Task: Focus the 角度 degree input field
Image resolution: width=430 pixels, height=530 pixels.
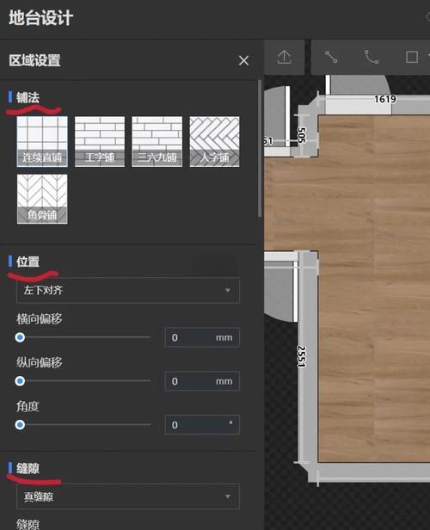Action: pos(202,425)
